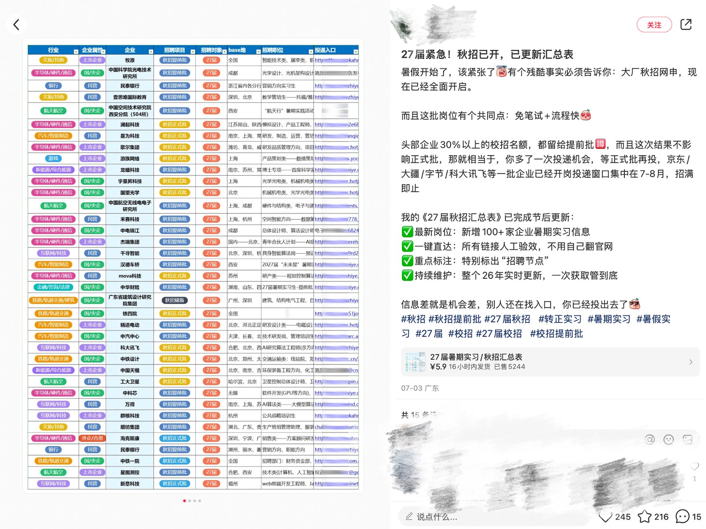The height and width of the screenshot is (529, 706).
Task: Click the image attach icon in comment box
Action: [687, 439]
